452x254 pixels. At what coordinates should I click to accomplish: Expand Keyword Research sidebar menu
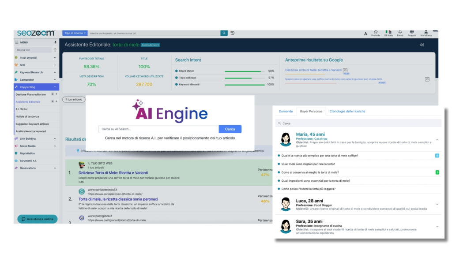tap(36, 72)
